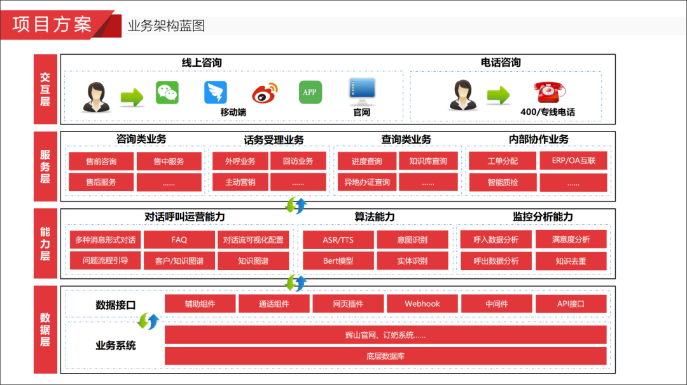This screenshot has width=687, height=385.
Task: Select the 交互层 side label
Action: click(45, 89)
